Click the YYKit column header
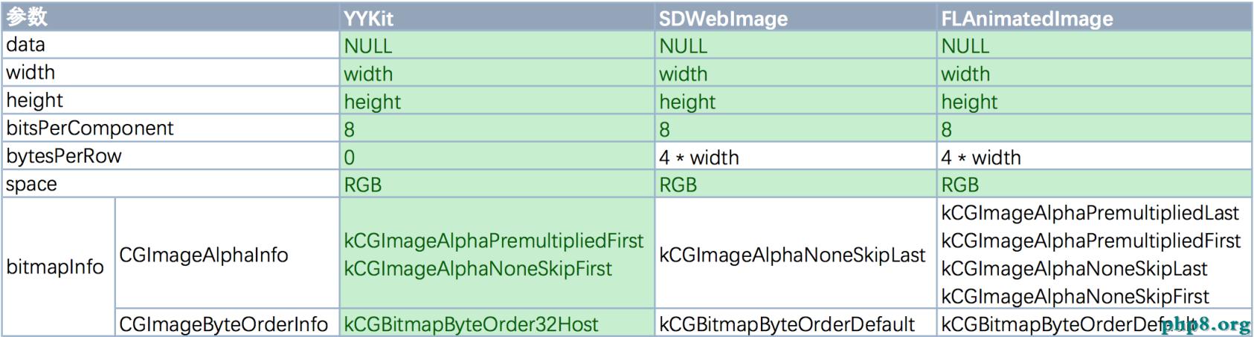 point(370,18)
